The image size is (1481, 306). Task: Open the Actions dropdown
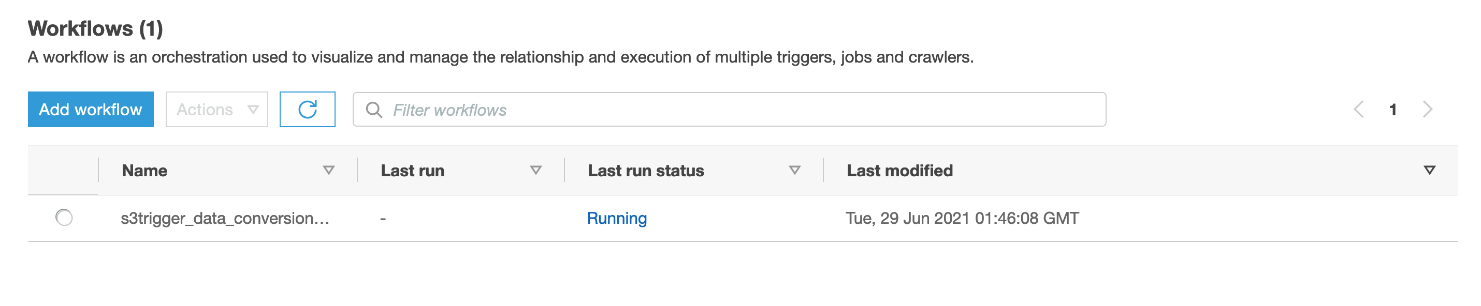pyautogui.click(x=217, y=109)
